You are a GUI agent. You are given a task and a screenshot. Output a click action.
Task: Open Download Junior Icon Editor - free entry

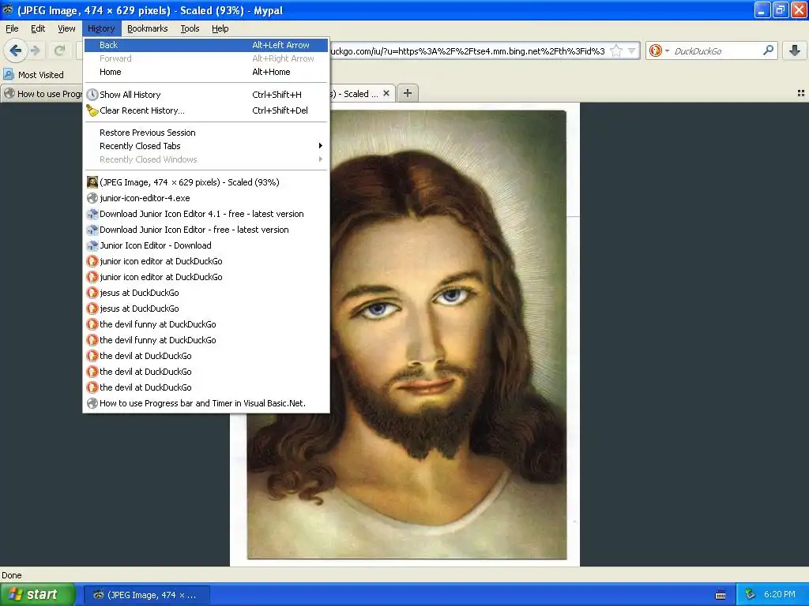[206, 230]
